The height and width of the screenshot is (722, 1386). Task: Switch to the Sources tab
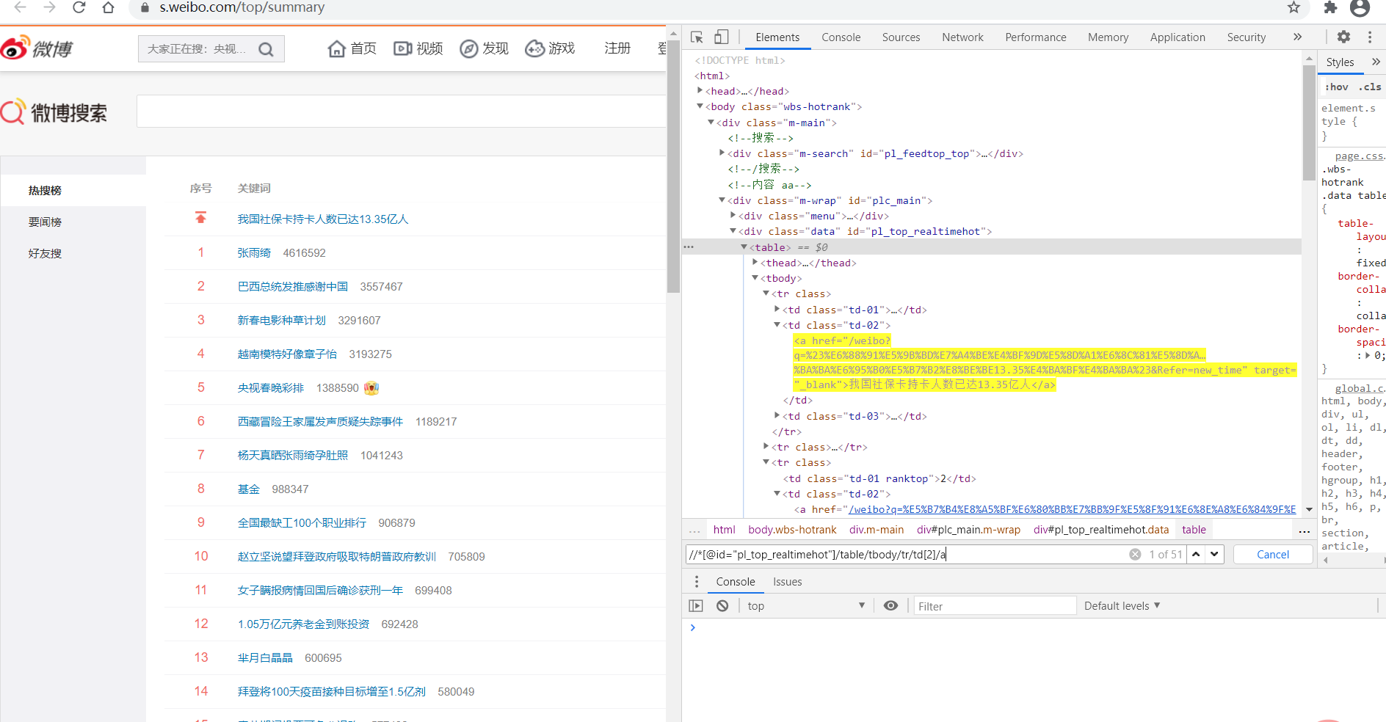pyautogui.click(x=901, y=37)
